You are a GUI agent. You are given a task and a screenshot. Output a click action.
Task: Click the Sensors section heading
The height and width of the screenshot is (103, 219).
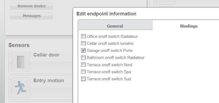pyautogui.click(x=19, y=45)
